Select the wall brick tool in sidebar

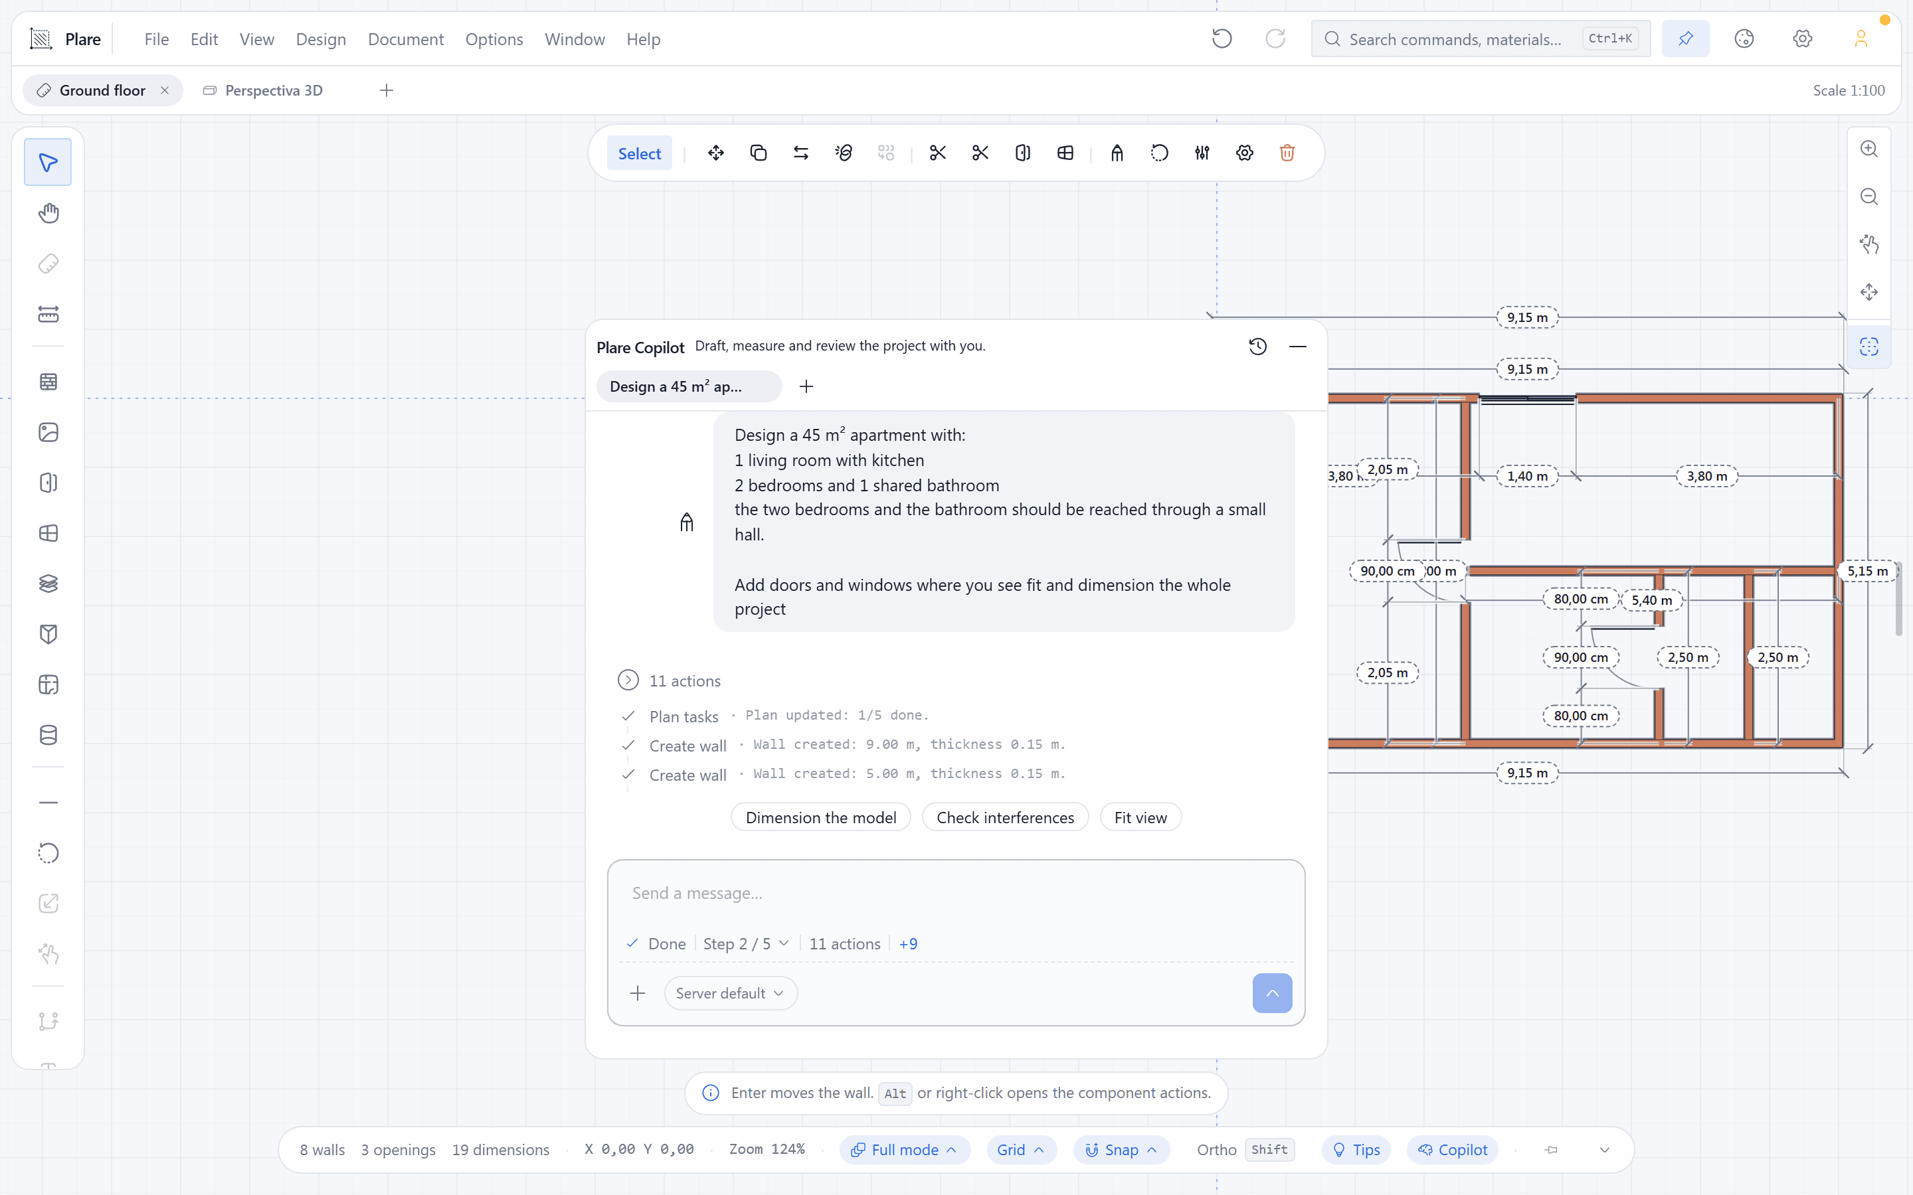coord(48,382)
